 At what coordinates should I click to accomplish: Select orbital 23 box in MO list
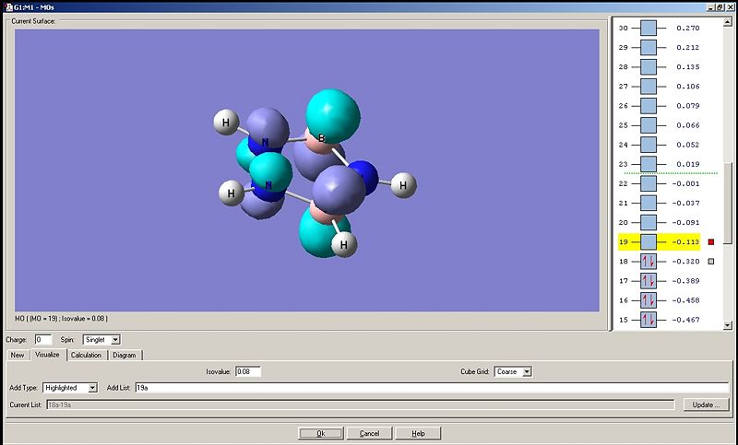click(649, 164)
